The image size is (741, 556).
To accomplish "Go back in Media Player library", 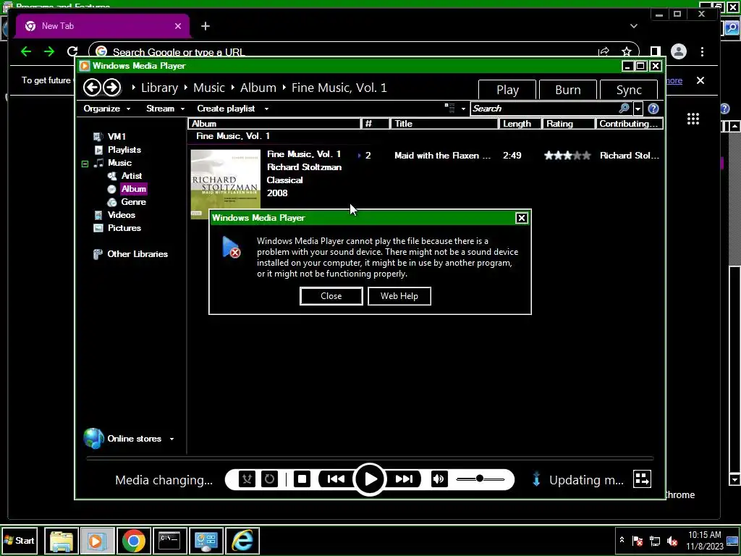I will [92, 88].
